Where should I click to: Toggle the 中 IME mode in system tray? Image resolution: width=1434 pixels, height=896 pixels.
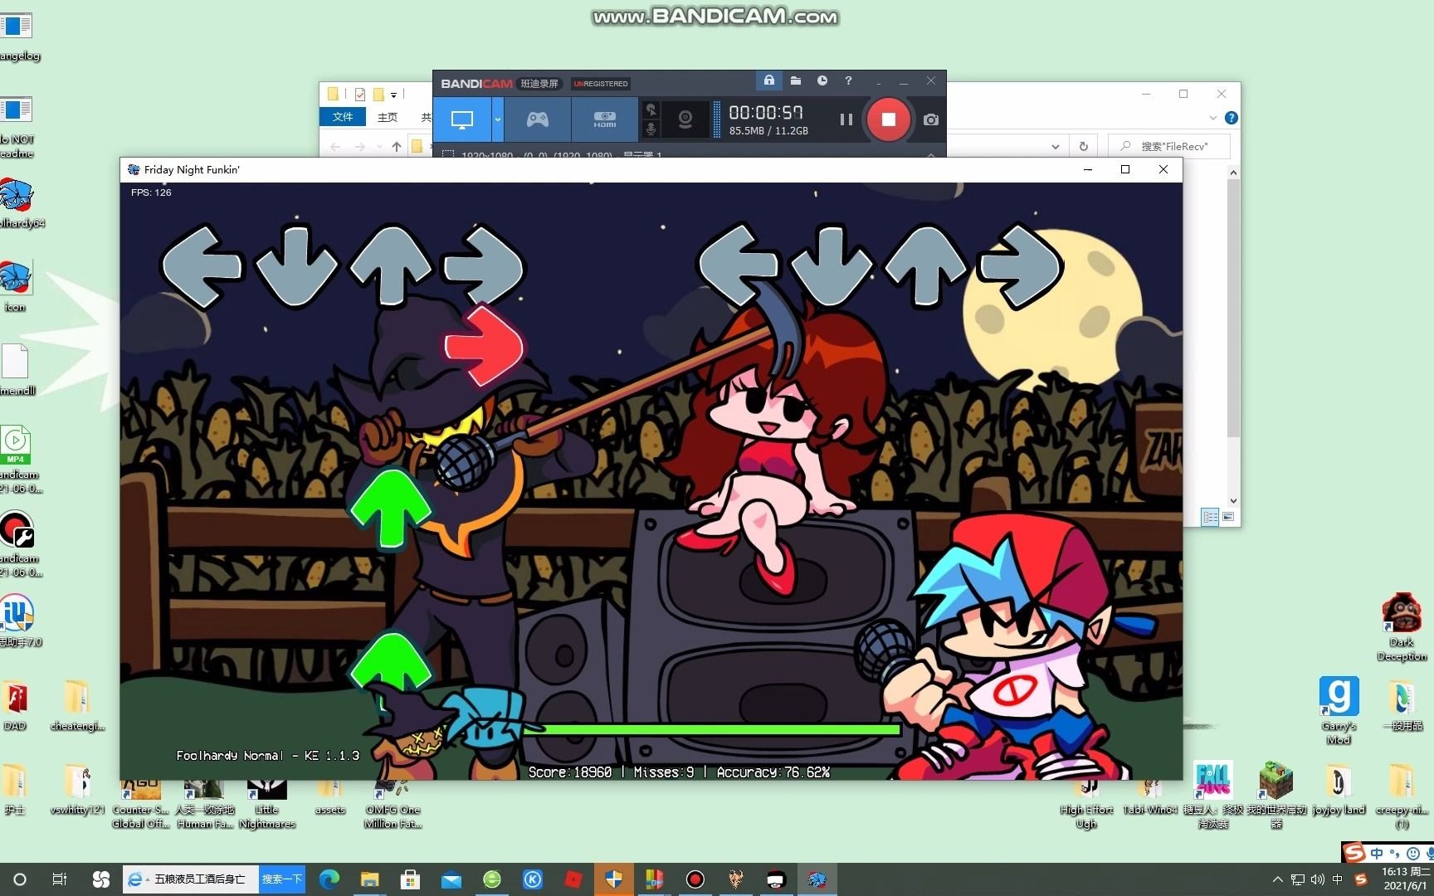tap(1338, 879)
